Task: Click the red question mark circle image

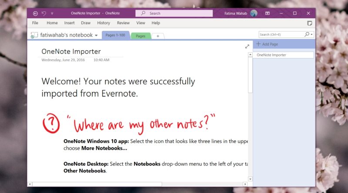Action: (x=51, y=123)
